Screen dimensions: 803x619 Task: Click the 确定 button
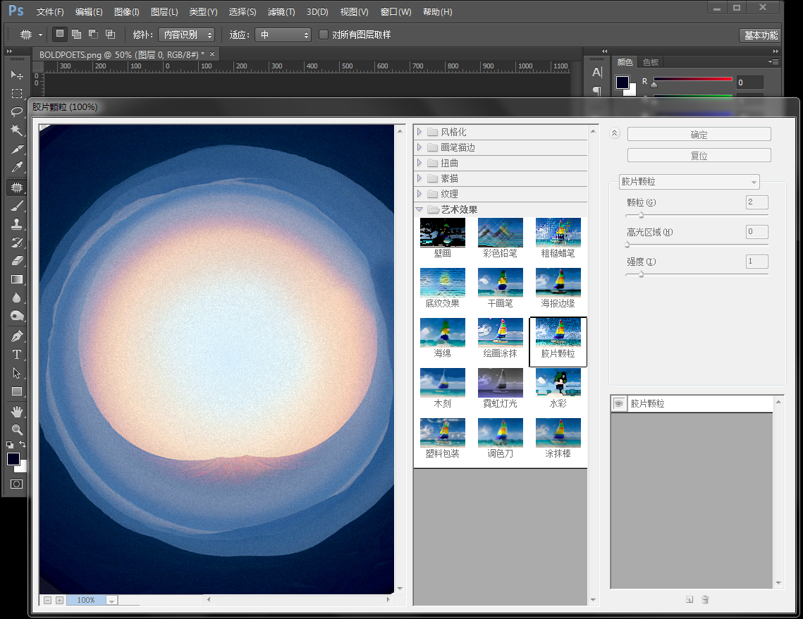[699, 134]
